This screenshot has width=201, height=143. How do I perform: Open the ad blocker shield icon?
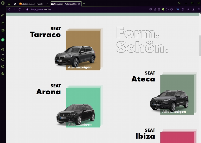tap(163, 9)
